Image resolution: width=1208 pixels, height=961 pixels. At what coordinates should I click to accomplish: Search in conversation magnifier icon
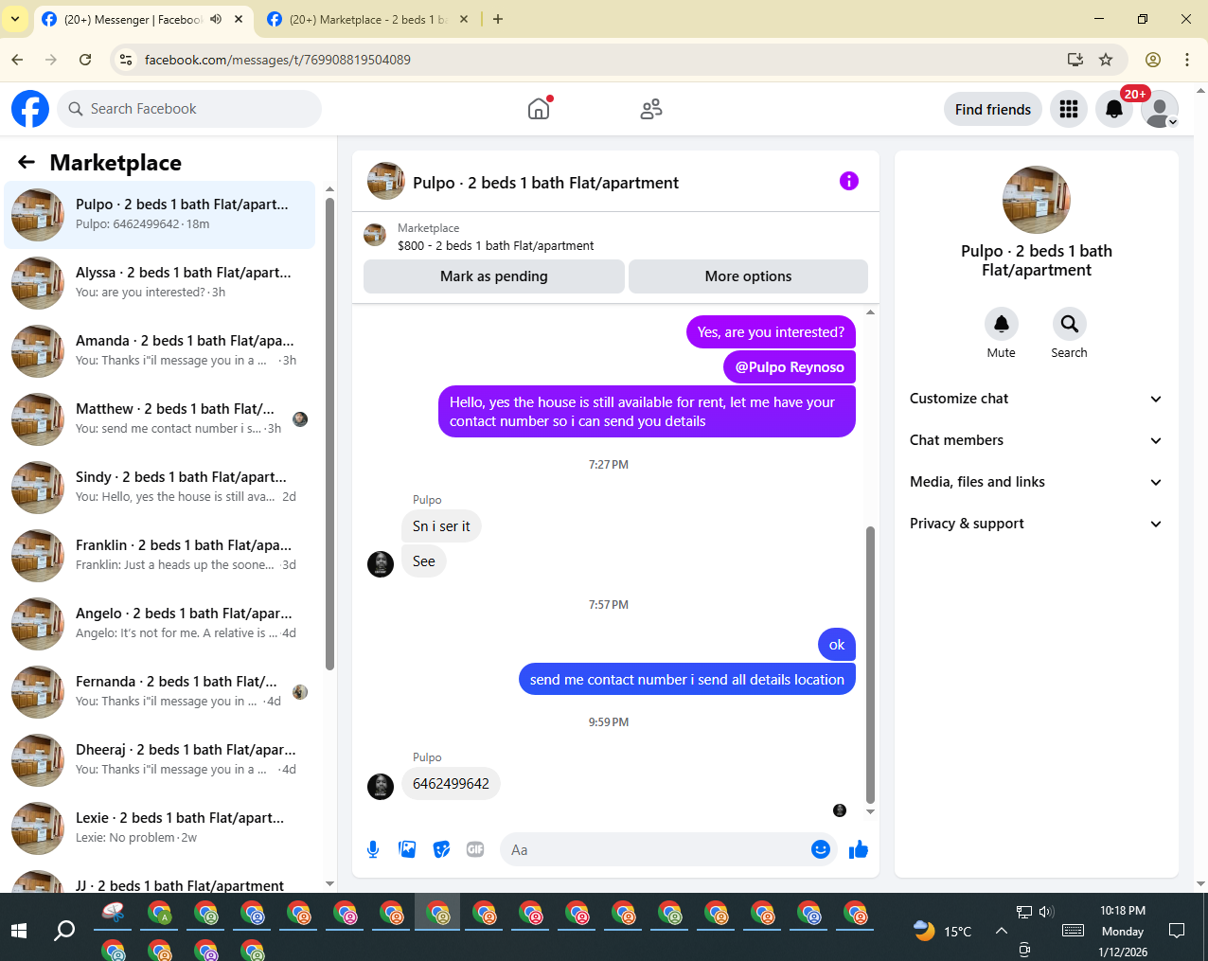point(1069,324)
